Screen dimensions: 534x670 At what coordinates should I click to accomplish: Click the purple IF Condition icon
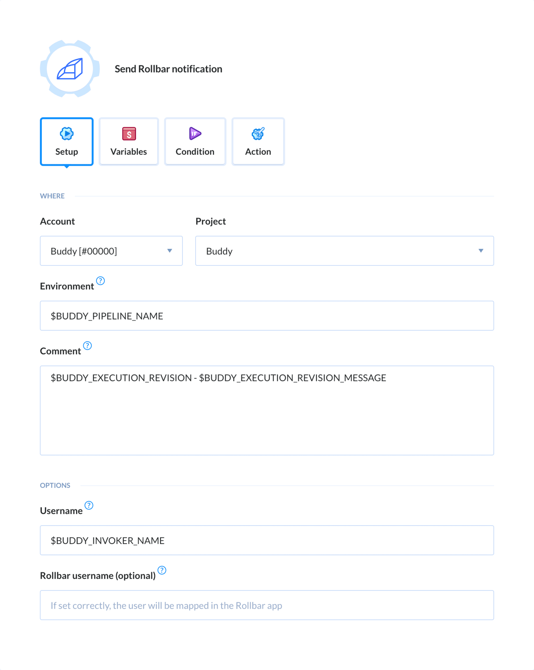click(x=195, y=134)
